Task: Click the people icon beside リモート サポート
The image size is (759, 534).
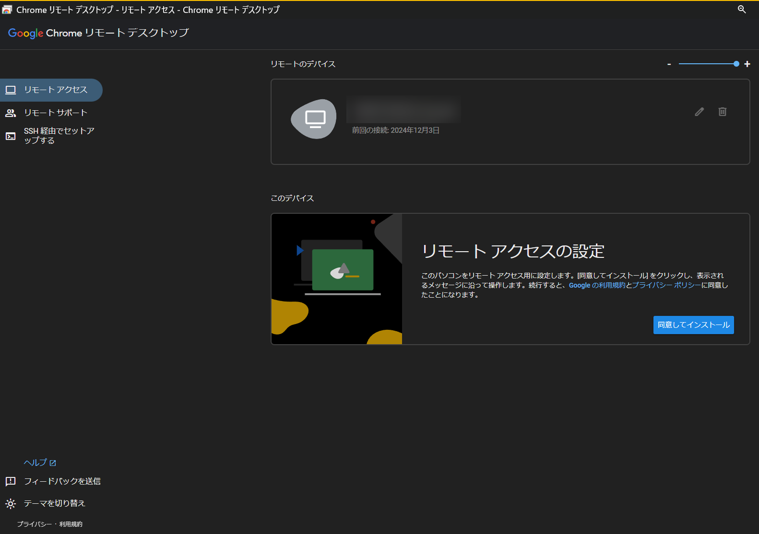Action: coord(11,113)
